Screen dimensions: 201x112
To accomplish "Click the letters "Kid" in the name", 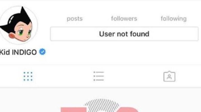I will coord(5,52).
